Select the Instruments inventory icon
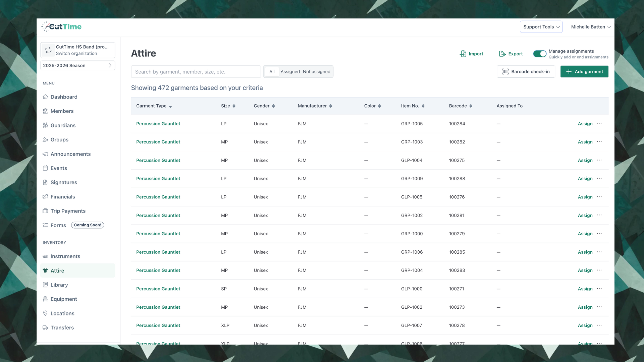 [46, 256]
